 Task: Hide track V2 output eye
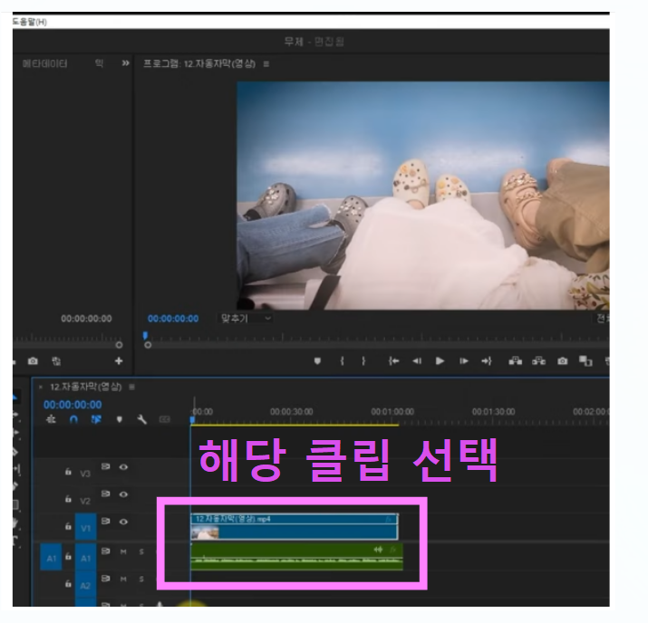123,494
